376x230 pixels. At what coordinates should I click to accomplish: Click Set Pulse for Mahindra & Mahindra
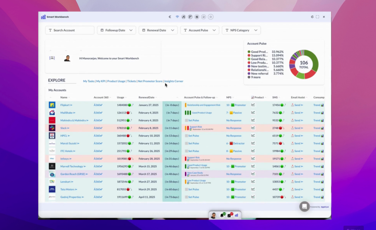194,120
